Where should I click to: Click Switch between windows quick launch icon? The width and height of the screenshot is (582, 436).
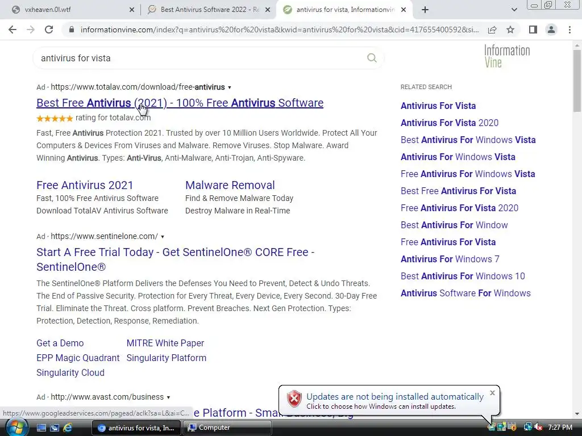(x=54, y=428)
